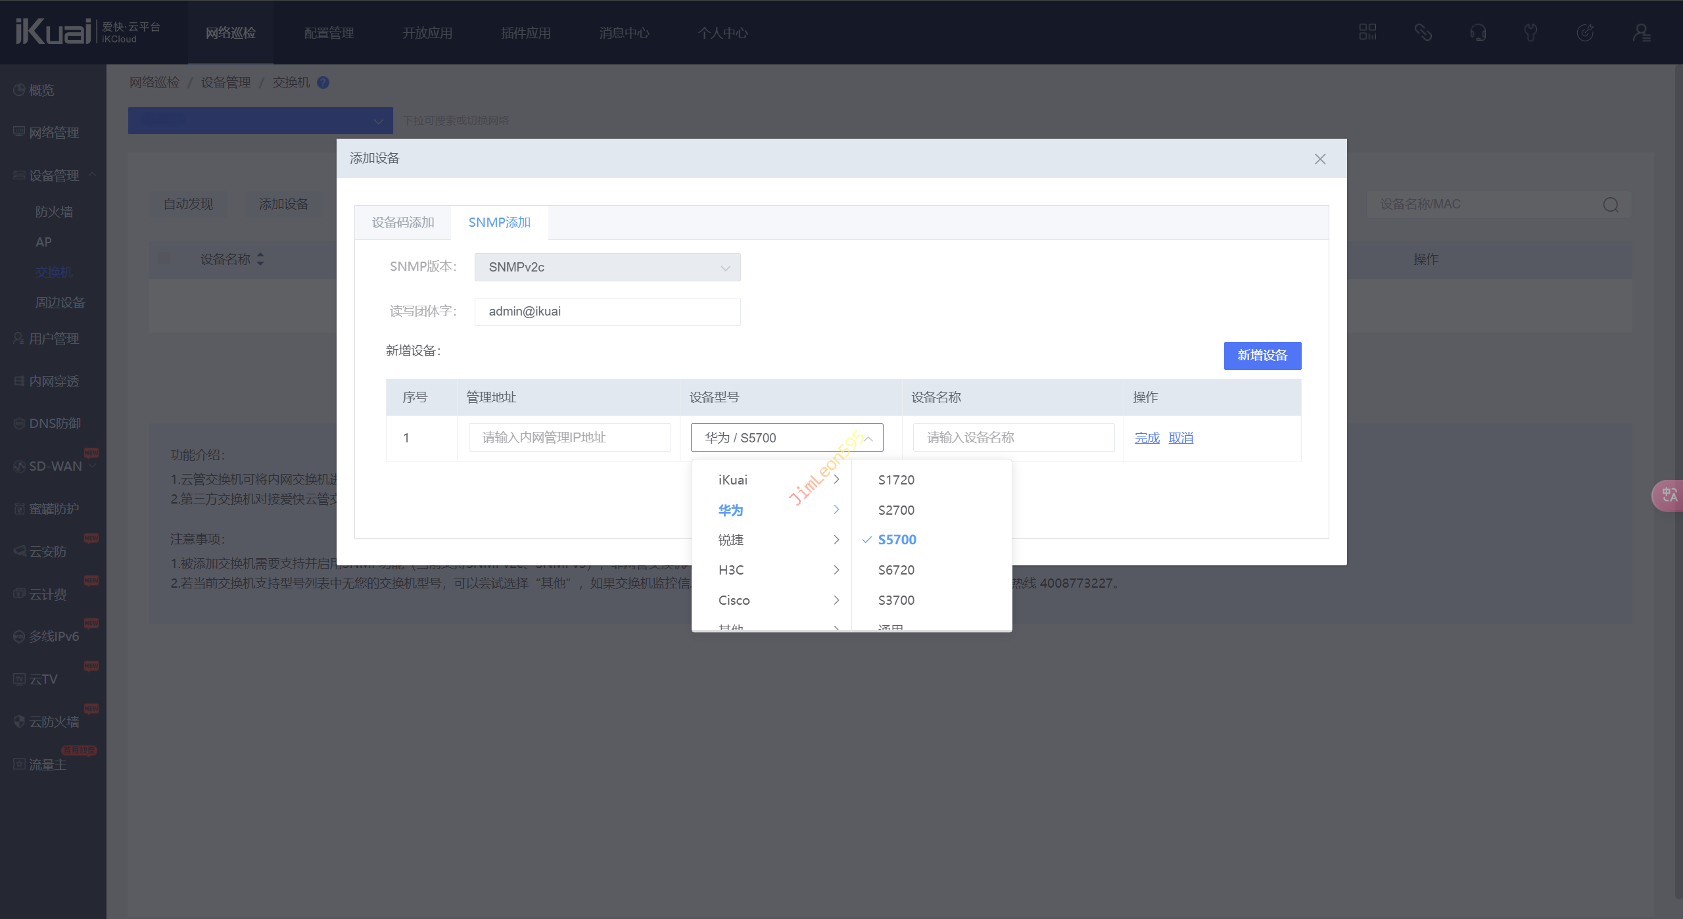Open the SNMP版本 dropdown
1683x919 pixels.
click(x=607, y=268)
